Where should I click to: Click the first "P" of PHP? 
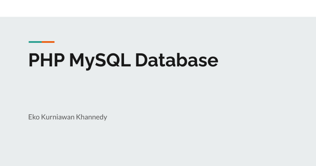coord(33,60)
